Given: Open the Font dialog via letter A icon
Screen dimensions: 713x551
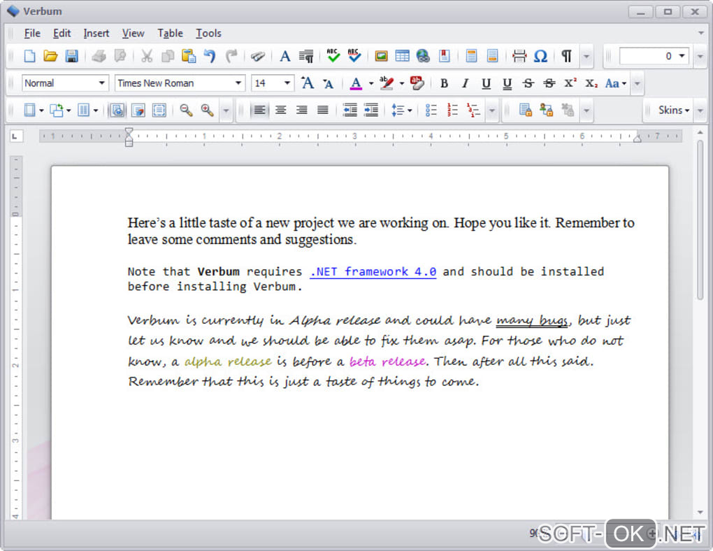Looking at the screenshot, I should (x=285, y=57).
